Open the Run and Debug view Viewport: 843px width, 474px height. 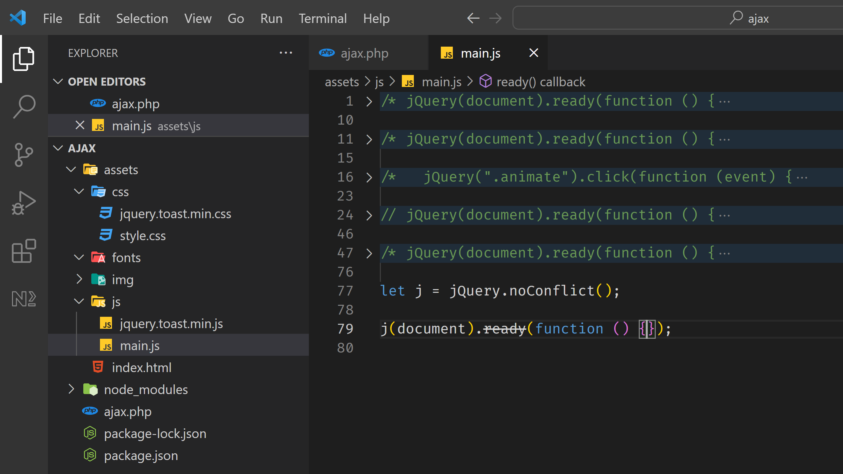(x=24, y=203)
